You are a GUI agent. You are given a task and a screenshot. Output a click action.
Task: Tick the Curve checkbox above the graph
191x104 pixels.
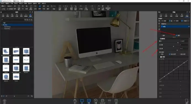coord(161,57)
